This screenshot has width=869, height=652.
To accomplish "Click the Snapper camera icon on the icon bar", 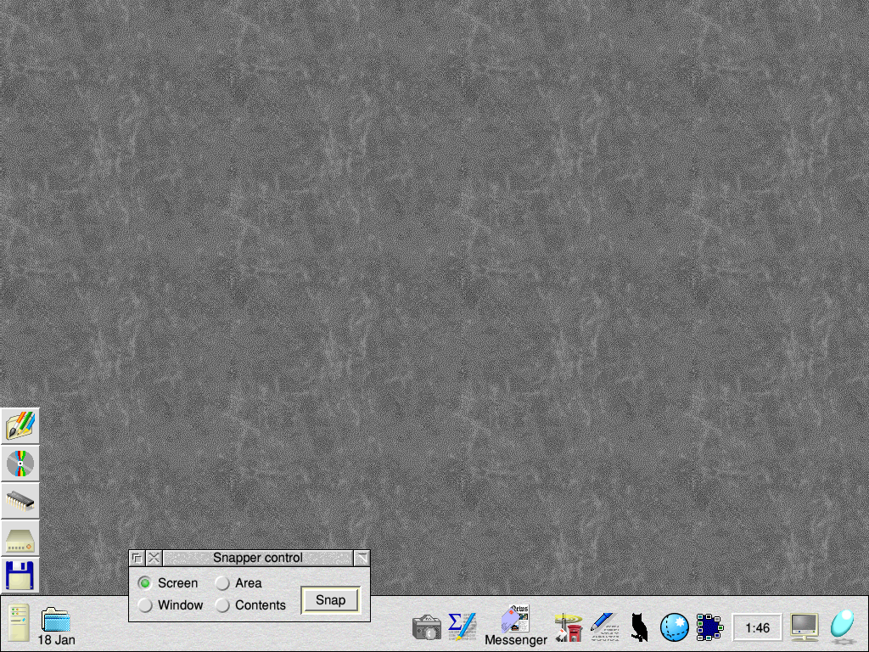I will [427, 627].
